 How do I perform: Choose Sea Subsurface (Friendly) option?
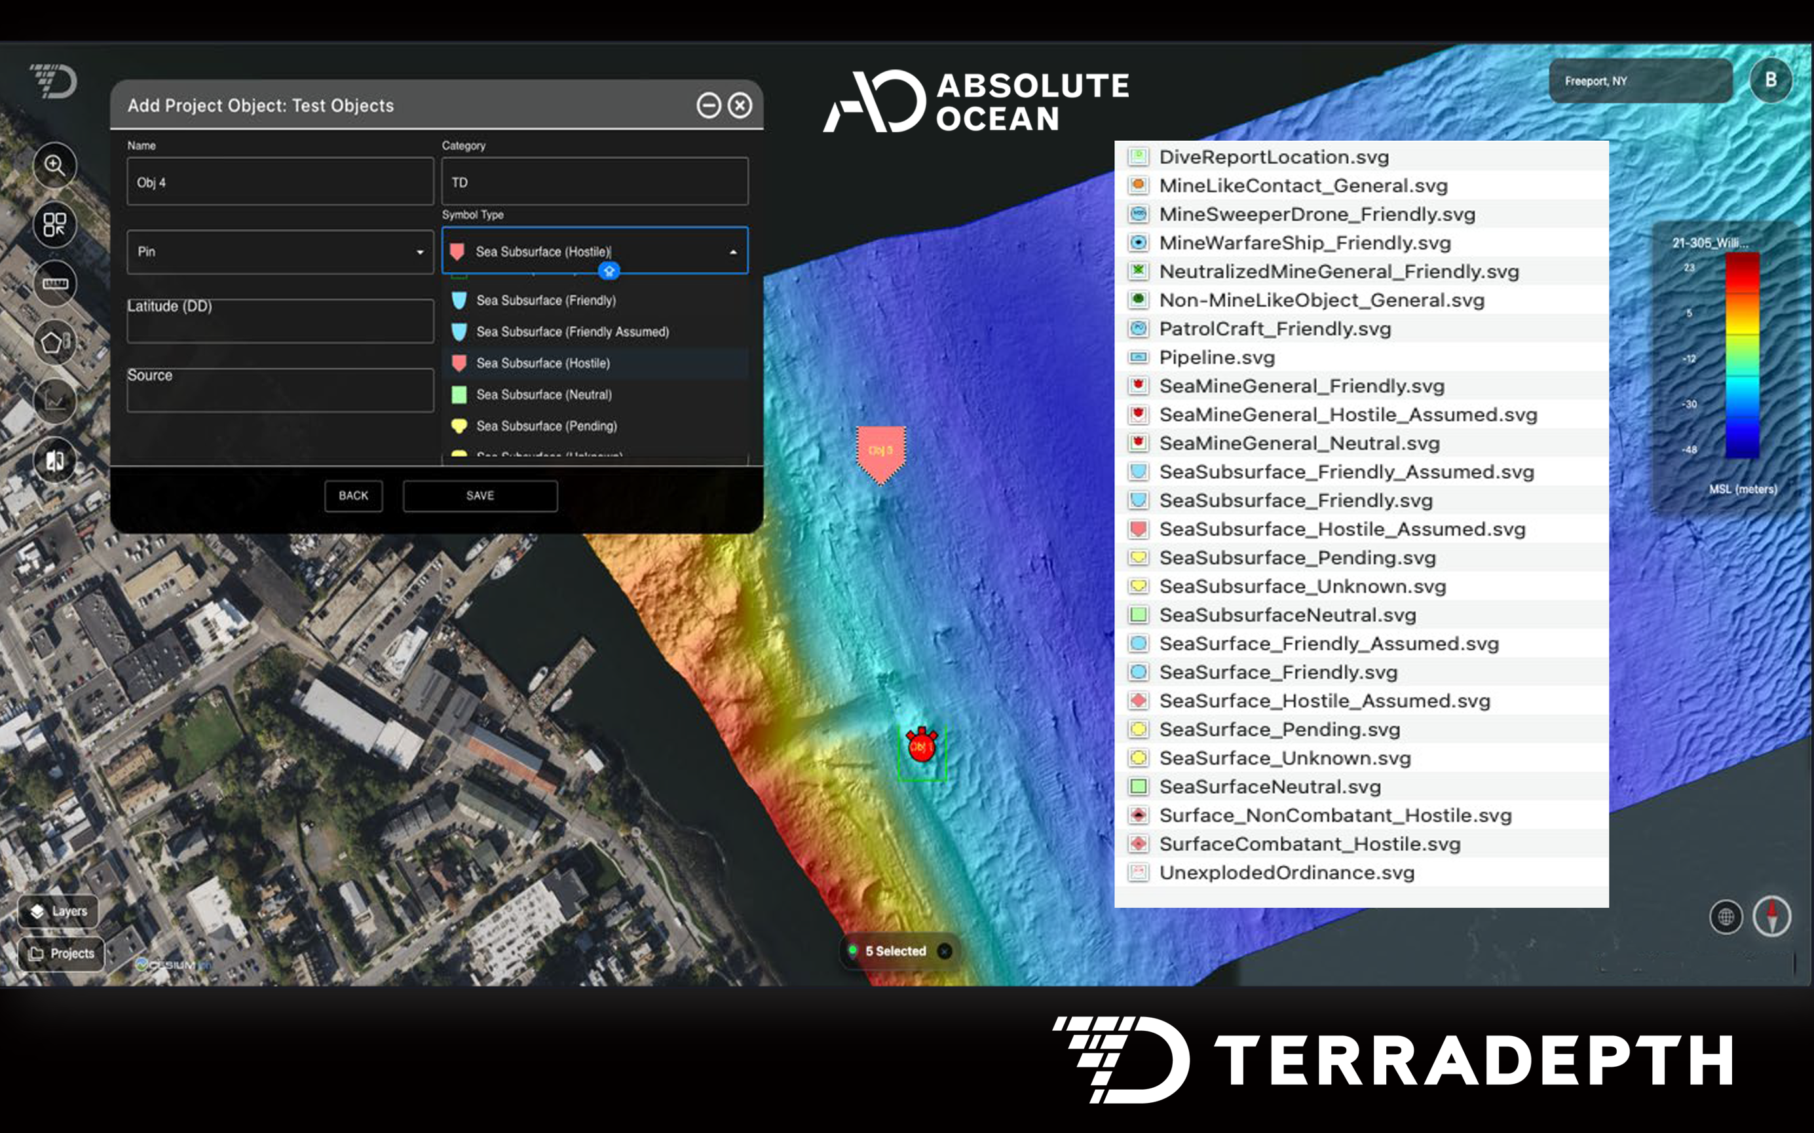tap(596, 301)
